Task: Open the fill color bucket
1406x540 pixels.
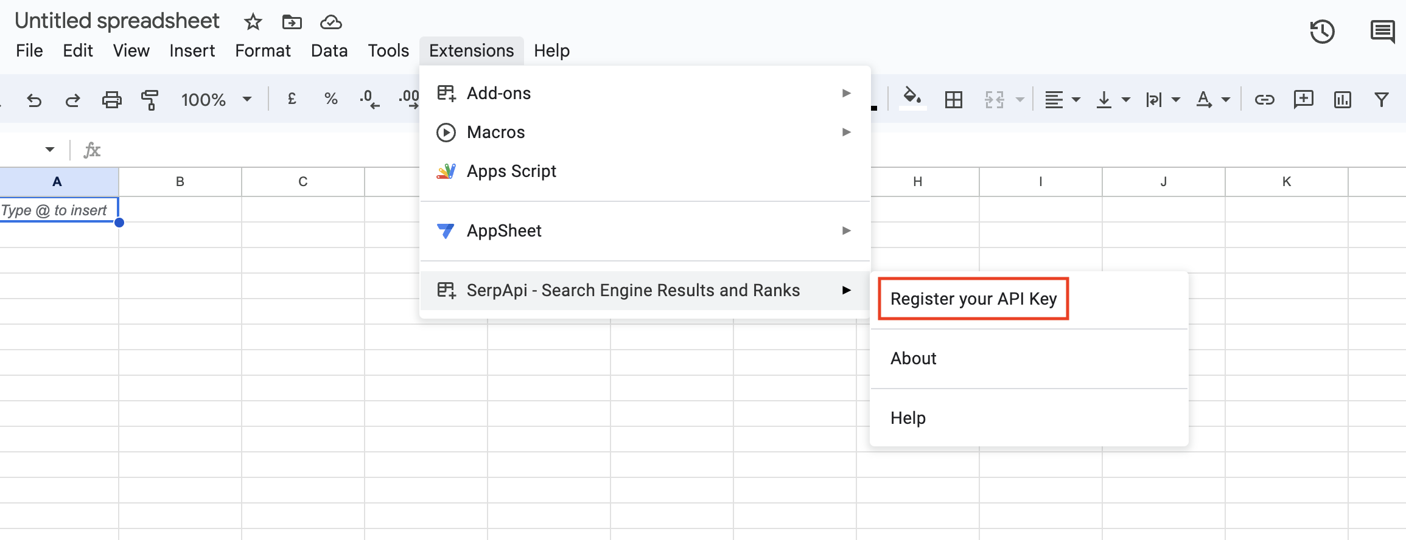Action: pos(912,97)
